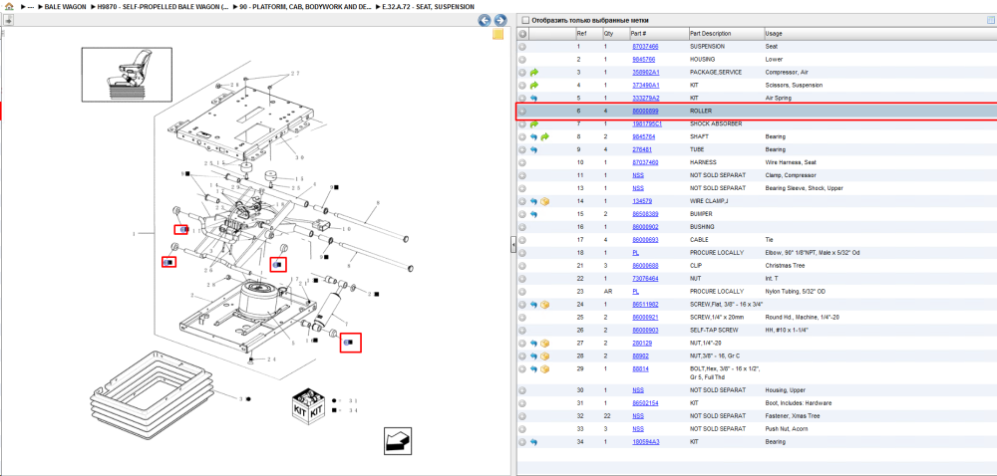Click green arrow icon for PACKAGE,SERVICE row
Image resolution: width=997 pixels, height=476 pixels.
coord(534,73)
